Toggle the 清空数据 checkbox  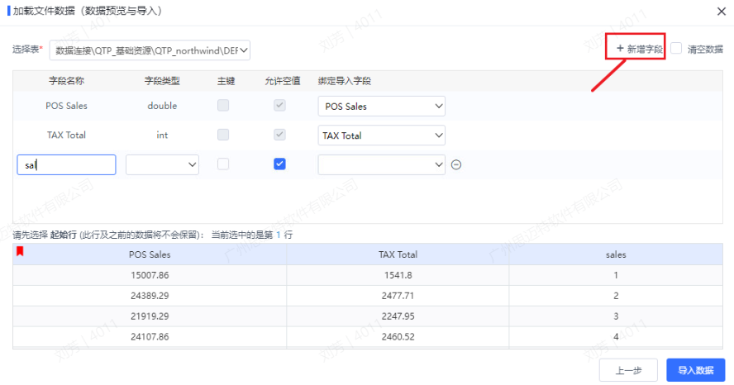click(676, 48)
